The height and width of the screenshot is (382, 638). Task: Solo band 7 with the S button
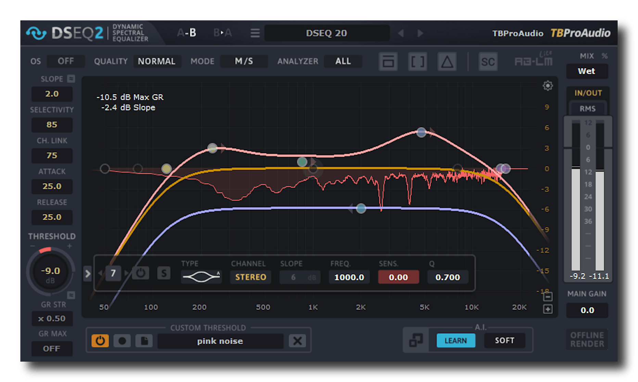tap(164, 273)
